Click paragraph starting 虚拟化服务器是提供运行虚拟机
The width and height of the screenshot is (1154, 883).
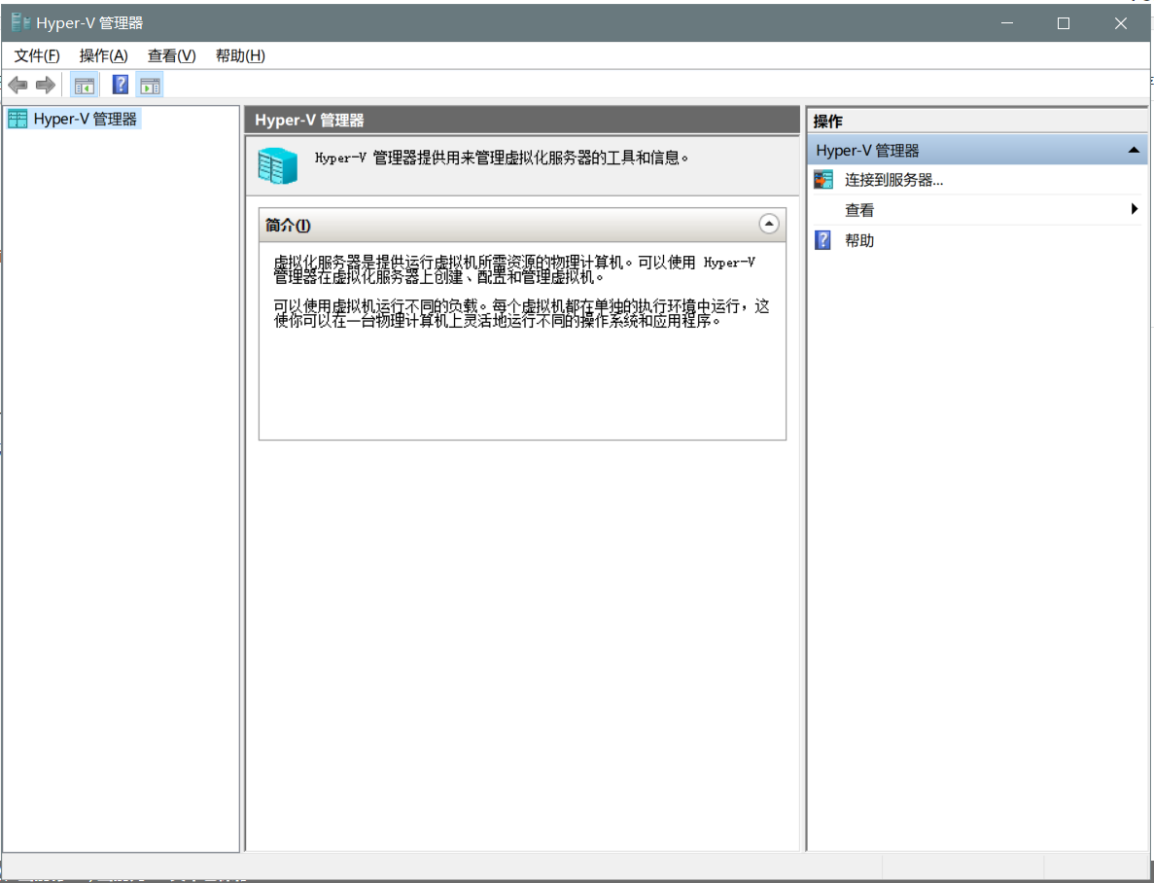pos(514,269)
